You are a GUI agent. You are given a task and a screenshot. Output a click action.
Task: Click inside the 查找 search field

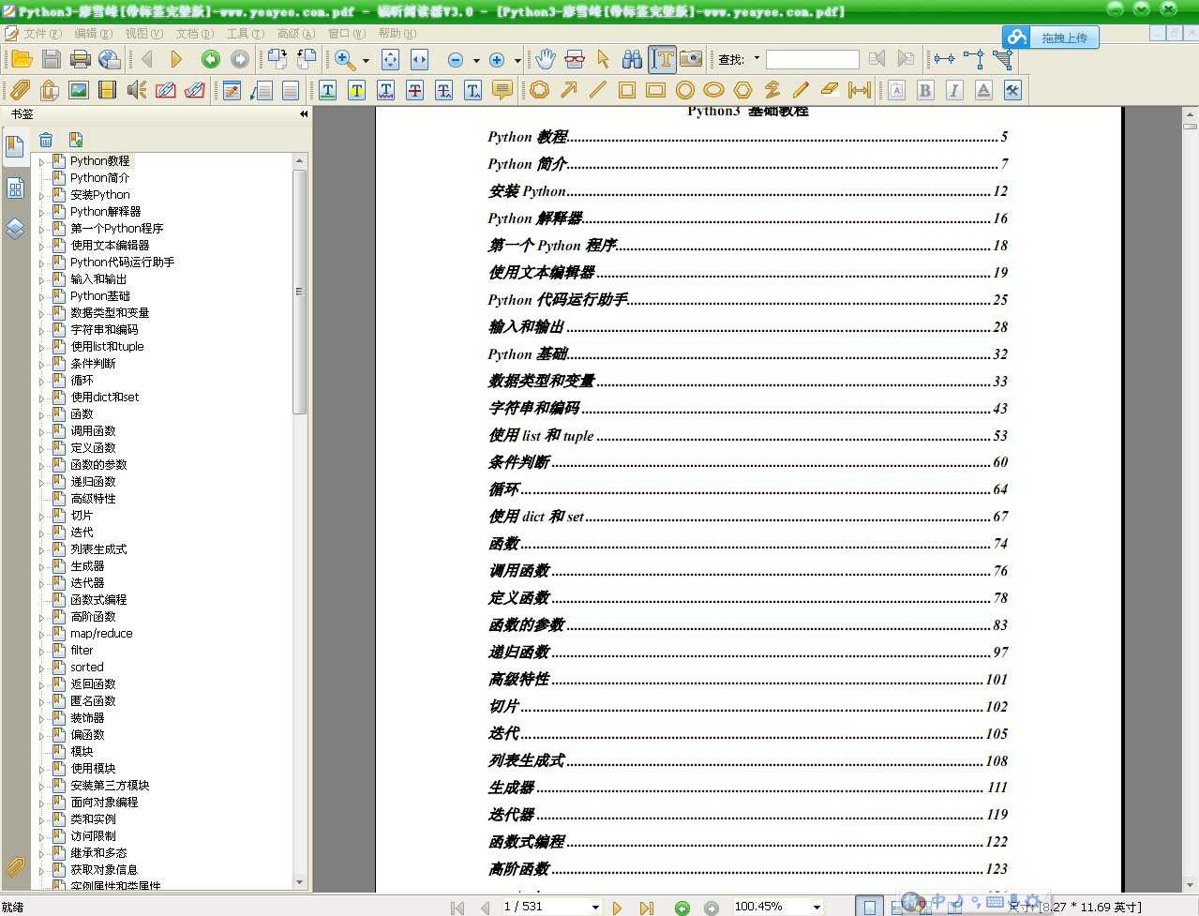[812, 59]
